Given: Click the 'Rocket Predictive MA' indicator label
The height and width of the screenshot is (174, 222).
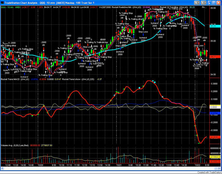Looking at the screenshot, I should (x=121, y=7).
